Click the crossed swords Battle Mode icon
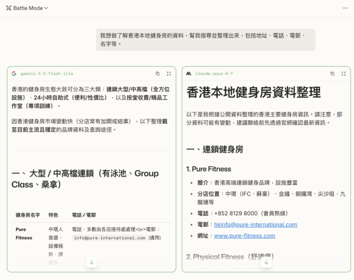This screenshot has height=280, width=354. point(9,8)
